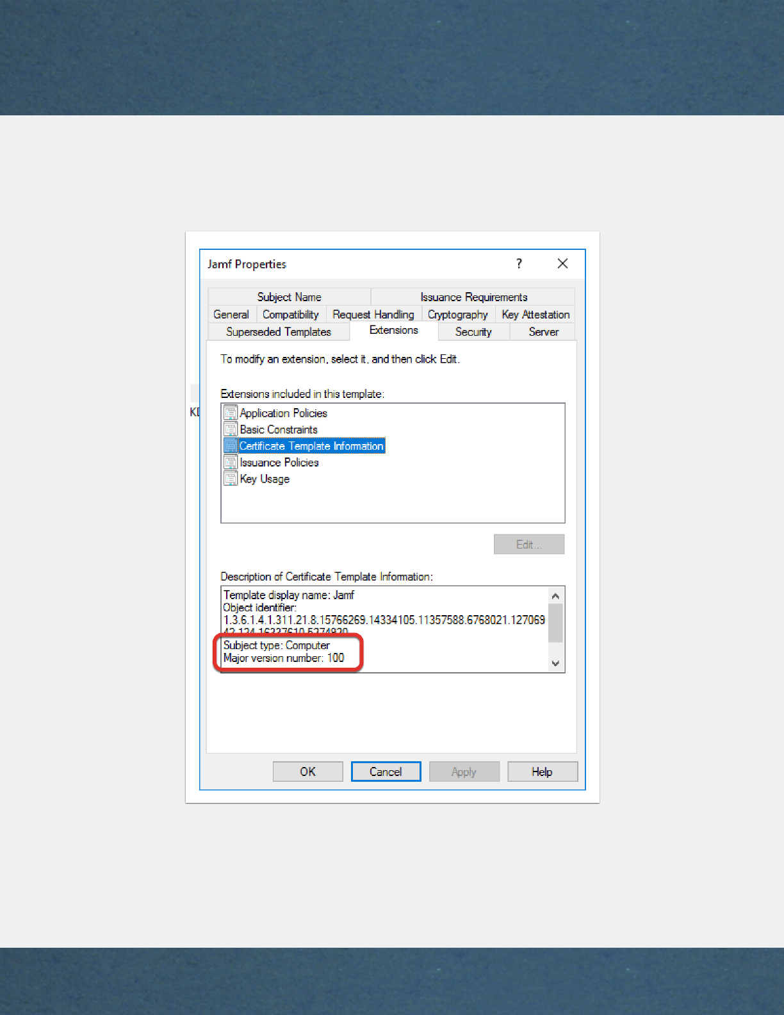Click the Key Usage extension icon
The width and height of the screenshot is (784, 1015).
[231, 479]
